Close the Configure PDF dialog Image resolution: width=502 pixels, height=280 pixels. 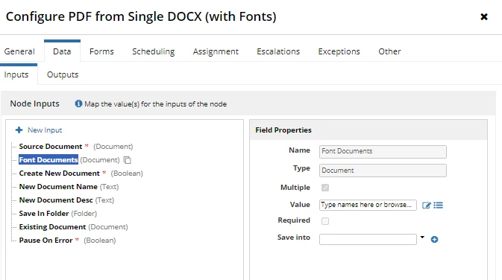484,16
